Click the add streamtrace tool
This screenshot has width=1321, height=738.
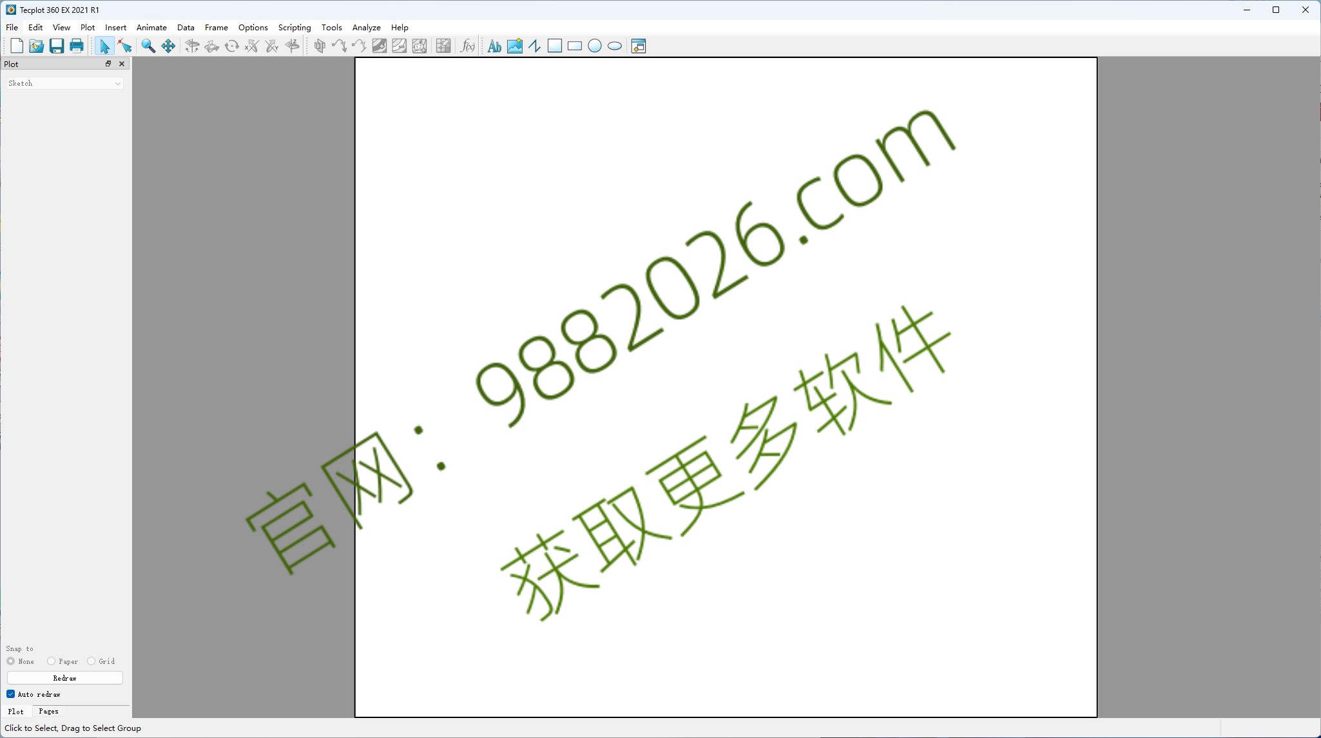tap(339, 46)
